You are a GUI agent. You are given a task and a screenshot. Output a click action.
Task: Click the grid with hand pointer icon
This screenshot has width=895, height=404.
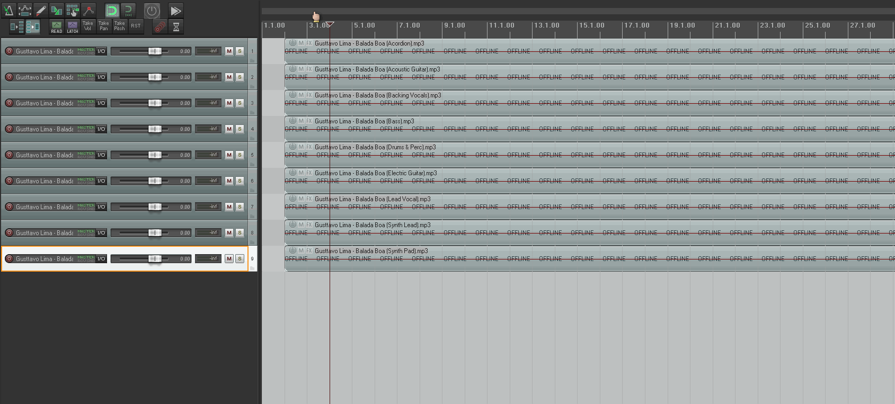73,10
